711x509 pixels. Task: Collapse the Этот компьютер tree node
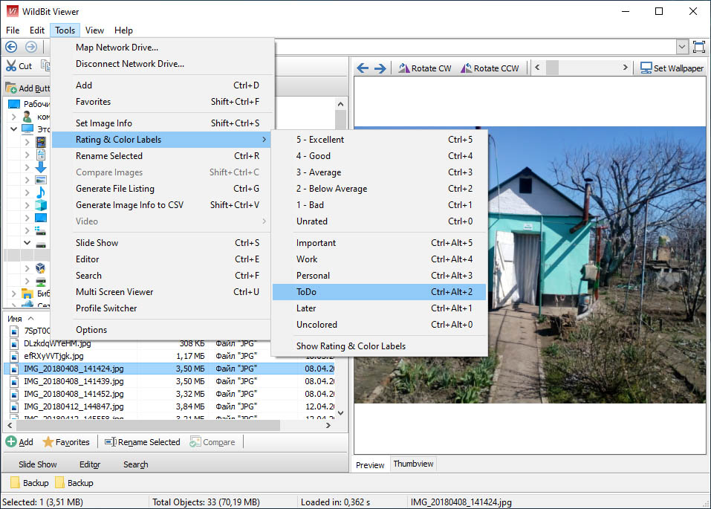tap(13, 129)
